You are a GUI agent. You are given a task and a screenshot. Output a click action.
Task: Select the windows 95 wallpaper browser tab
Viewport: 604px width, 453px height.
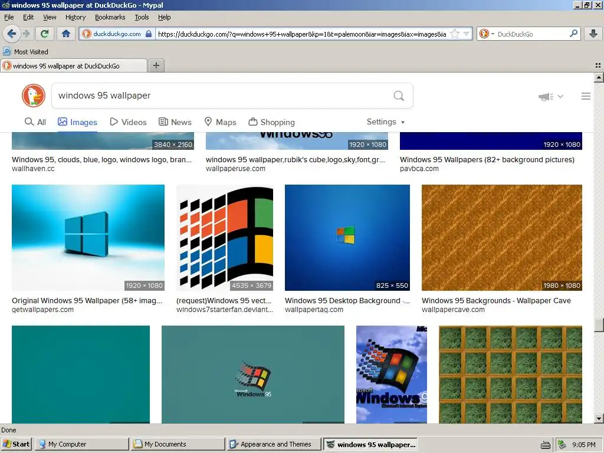coord(74,66)
